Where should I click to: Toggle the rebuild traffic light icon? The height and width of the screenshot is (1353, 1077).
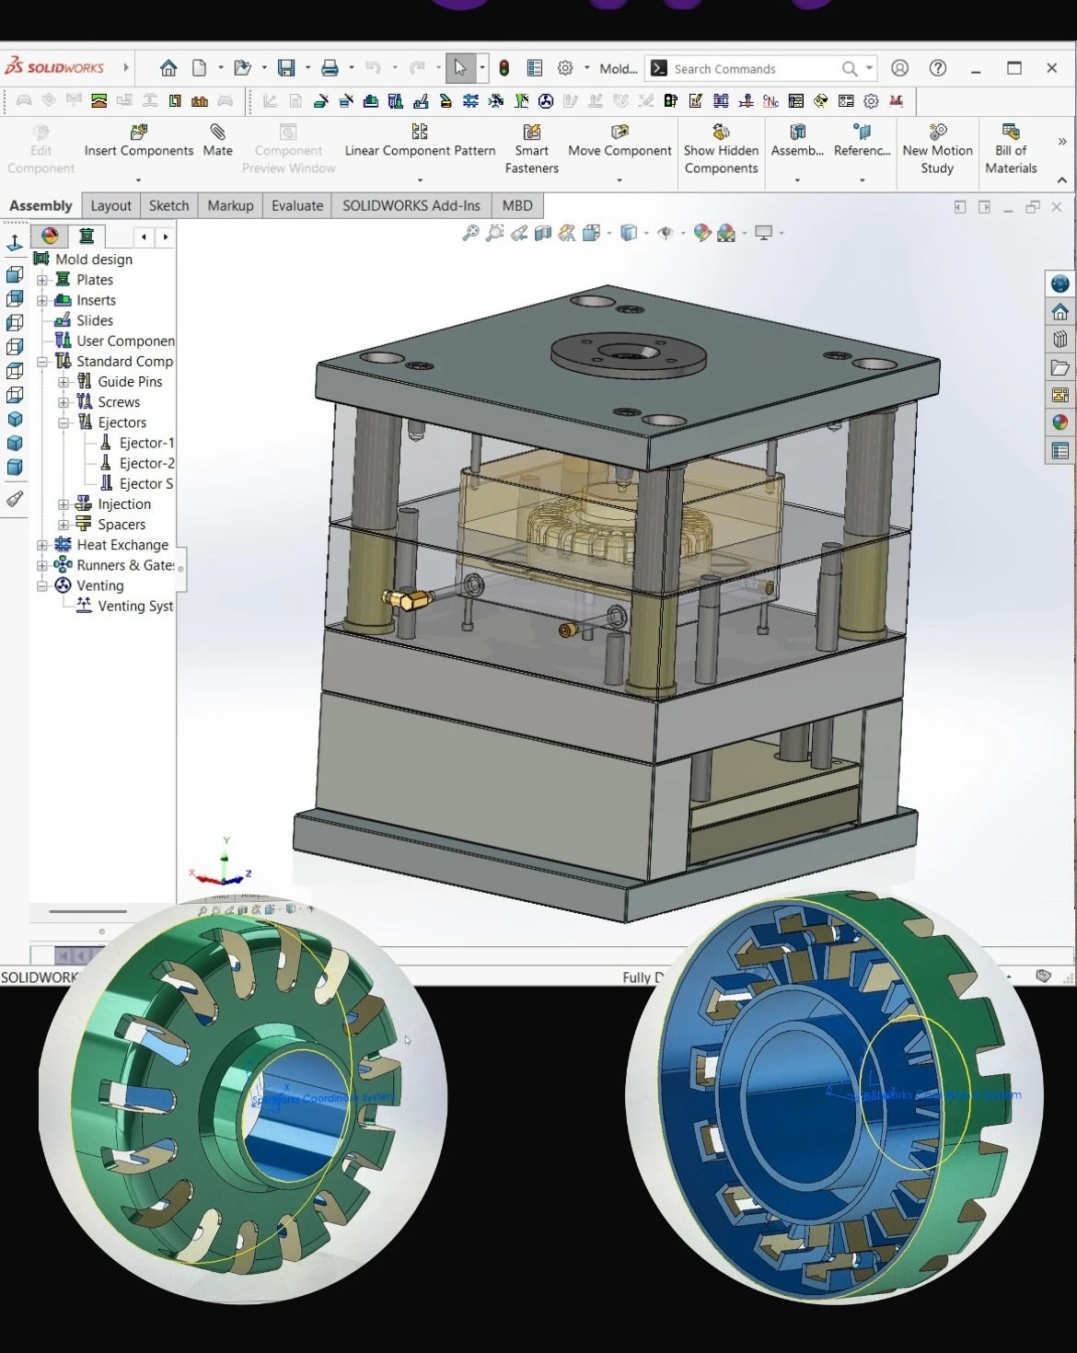tap(504, 68)
